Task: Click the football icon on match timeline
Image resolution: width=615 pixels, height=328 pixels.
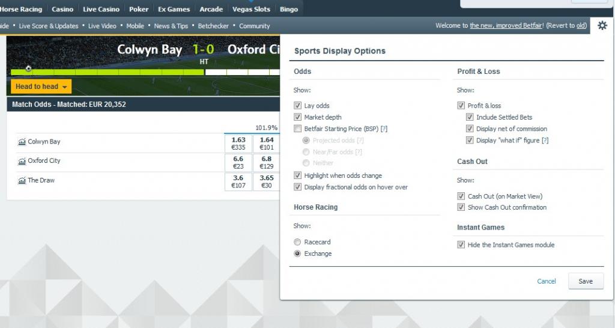Action: tap(28, 68)
